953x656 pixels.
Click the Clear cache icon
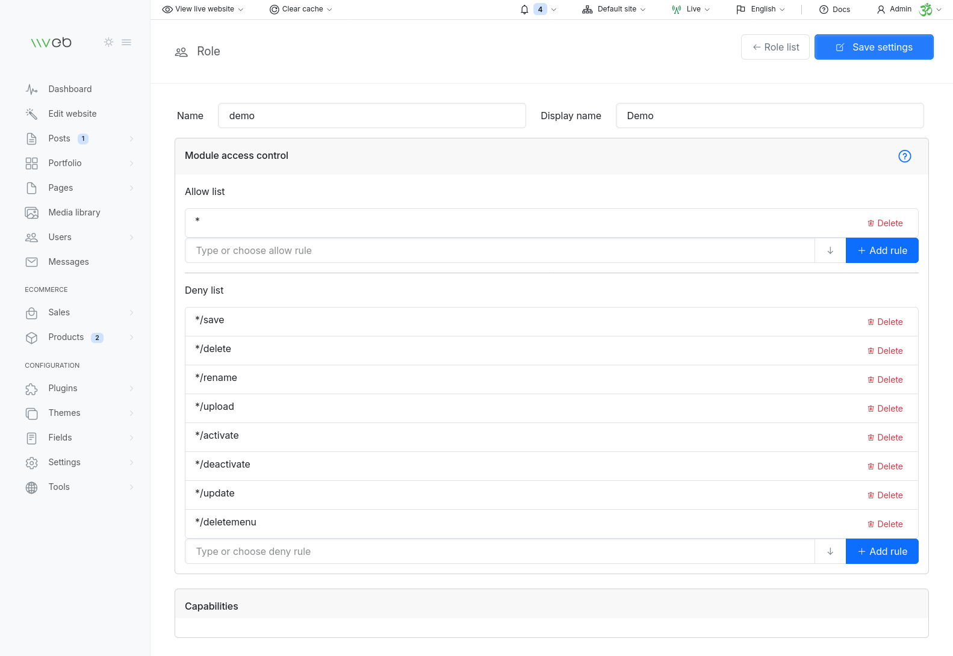point(275,10)
